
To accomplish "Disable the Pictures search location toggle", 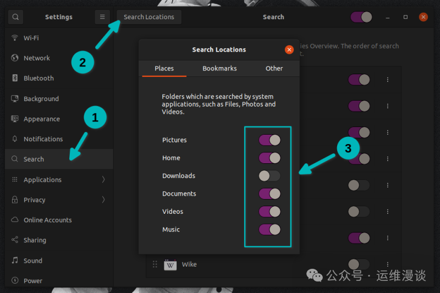I will [x=269, y=140].
